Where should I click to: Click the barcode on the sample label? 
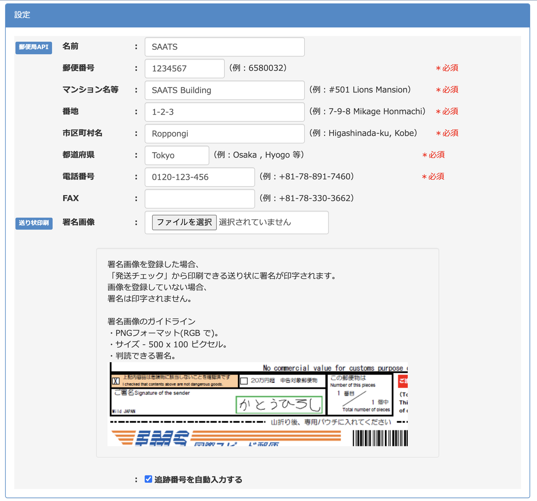coord(380,438)
